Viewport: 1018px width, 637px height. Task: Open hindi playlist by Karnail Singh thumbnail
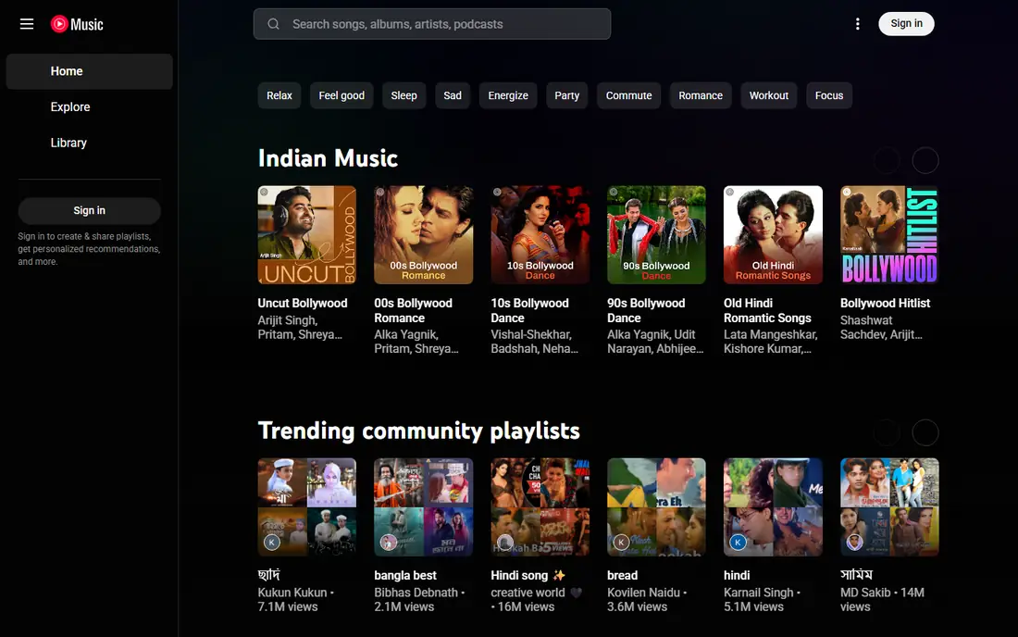coord(774,507)
